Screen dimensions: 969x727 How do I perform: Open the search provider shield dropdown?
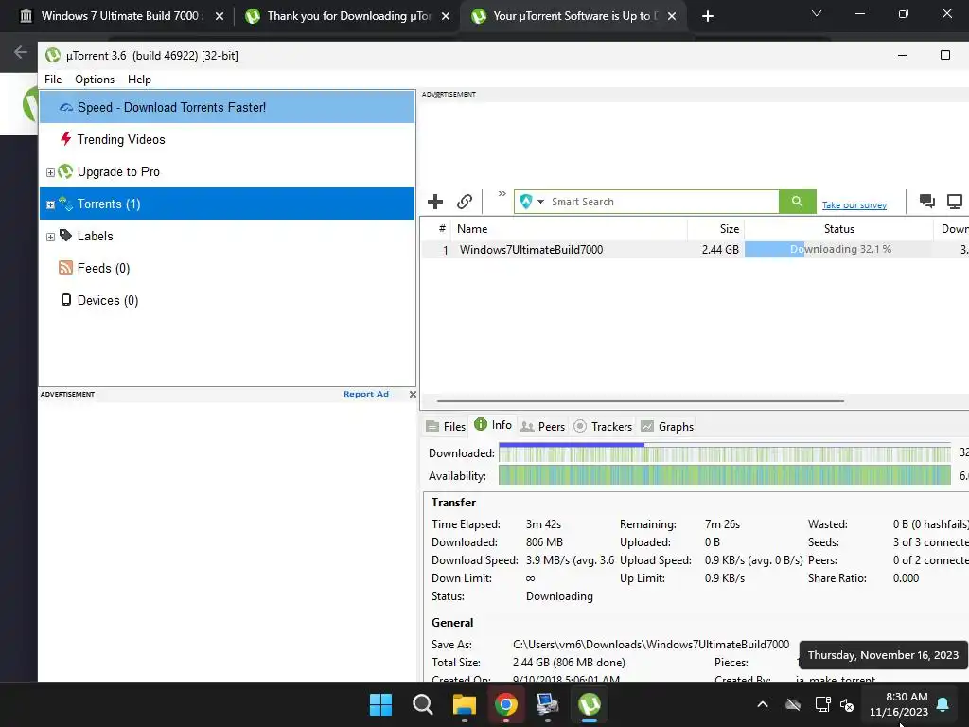point(532,202)
